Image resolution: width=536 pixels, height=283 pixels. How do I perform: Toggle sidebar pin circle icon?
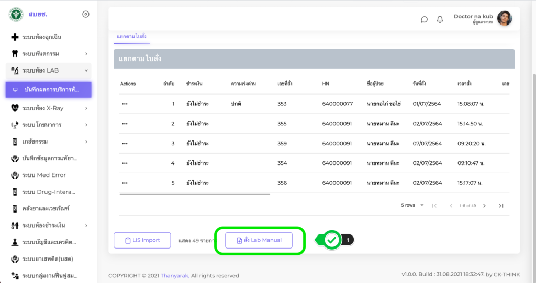pos(86,14)
